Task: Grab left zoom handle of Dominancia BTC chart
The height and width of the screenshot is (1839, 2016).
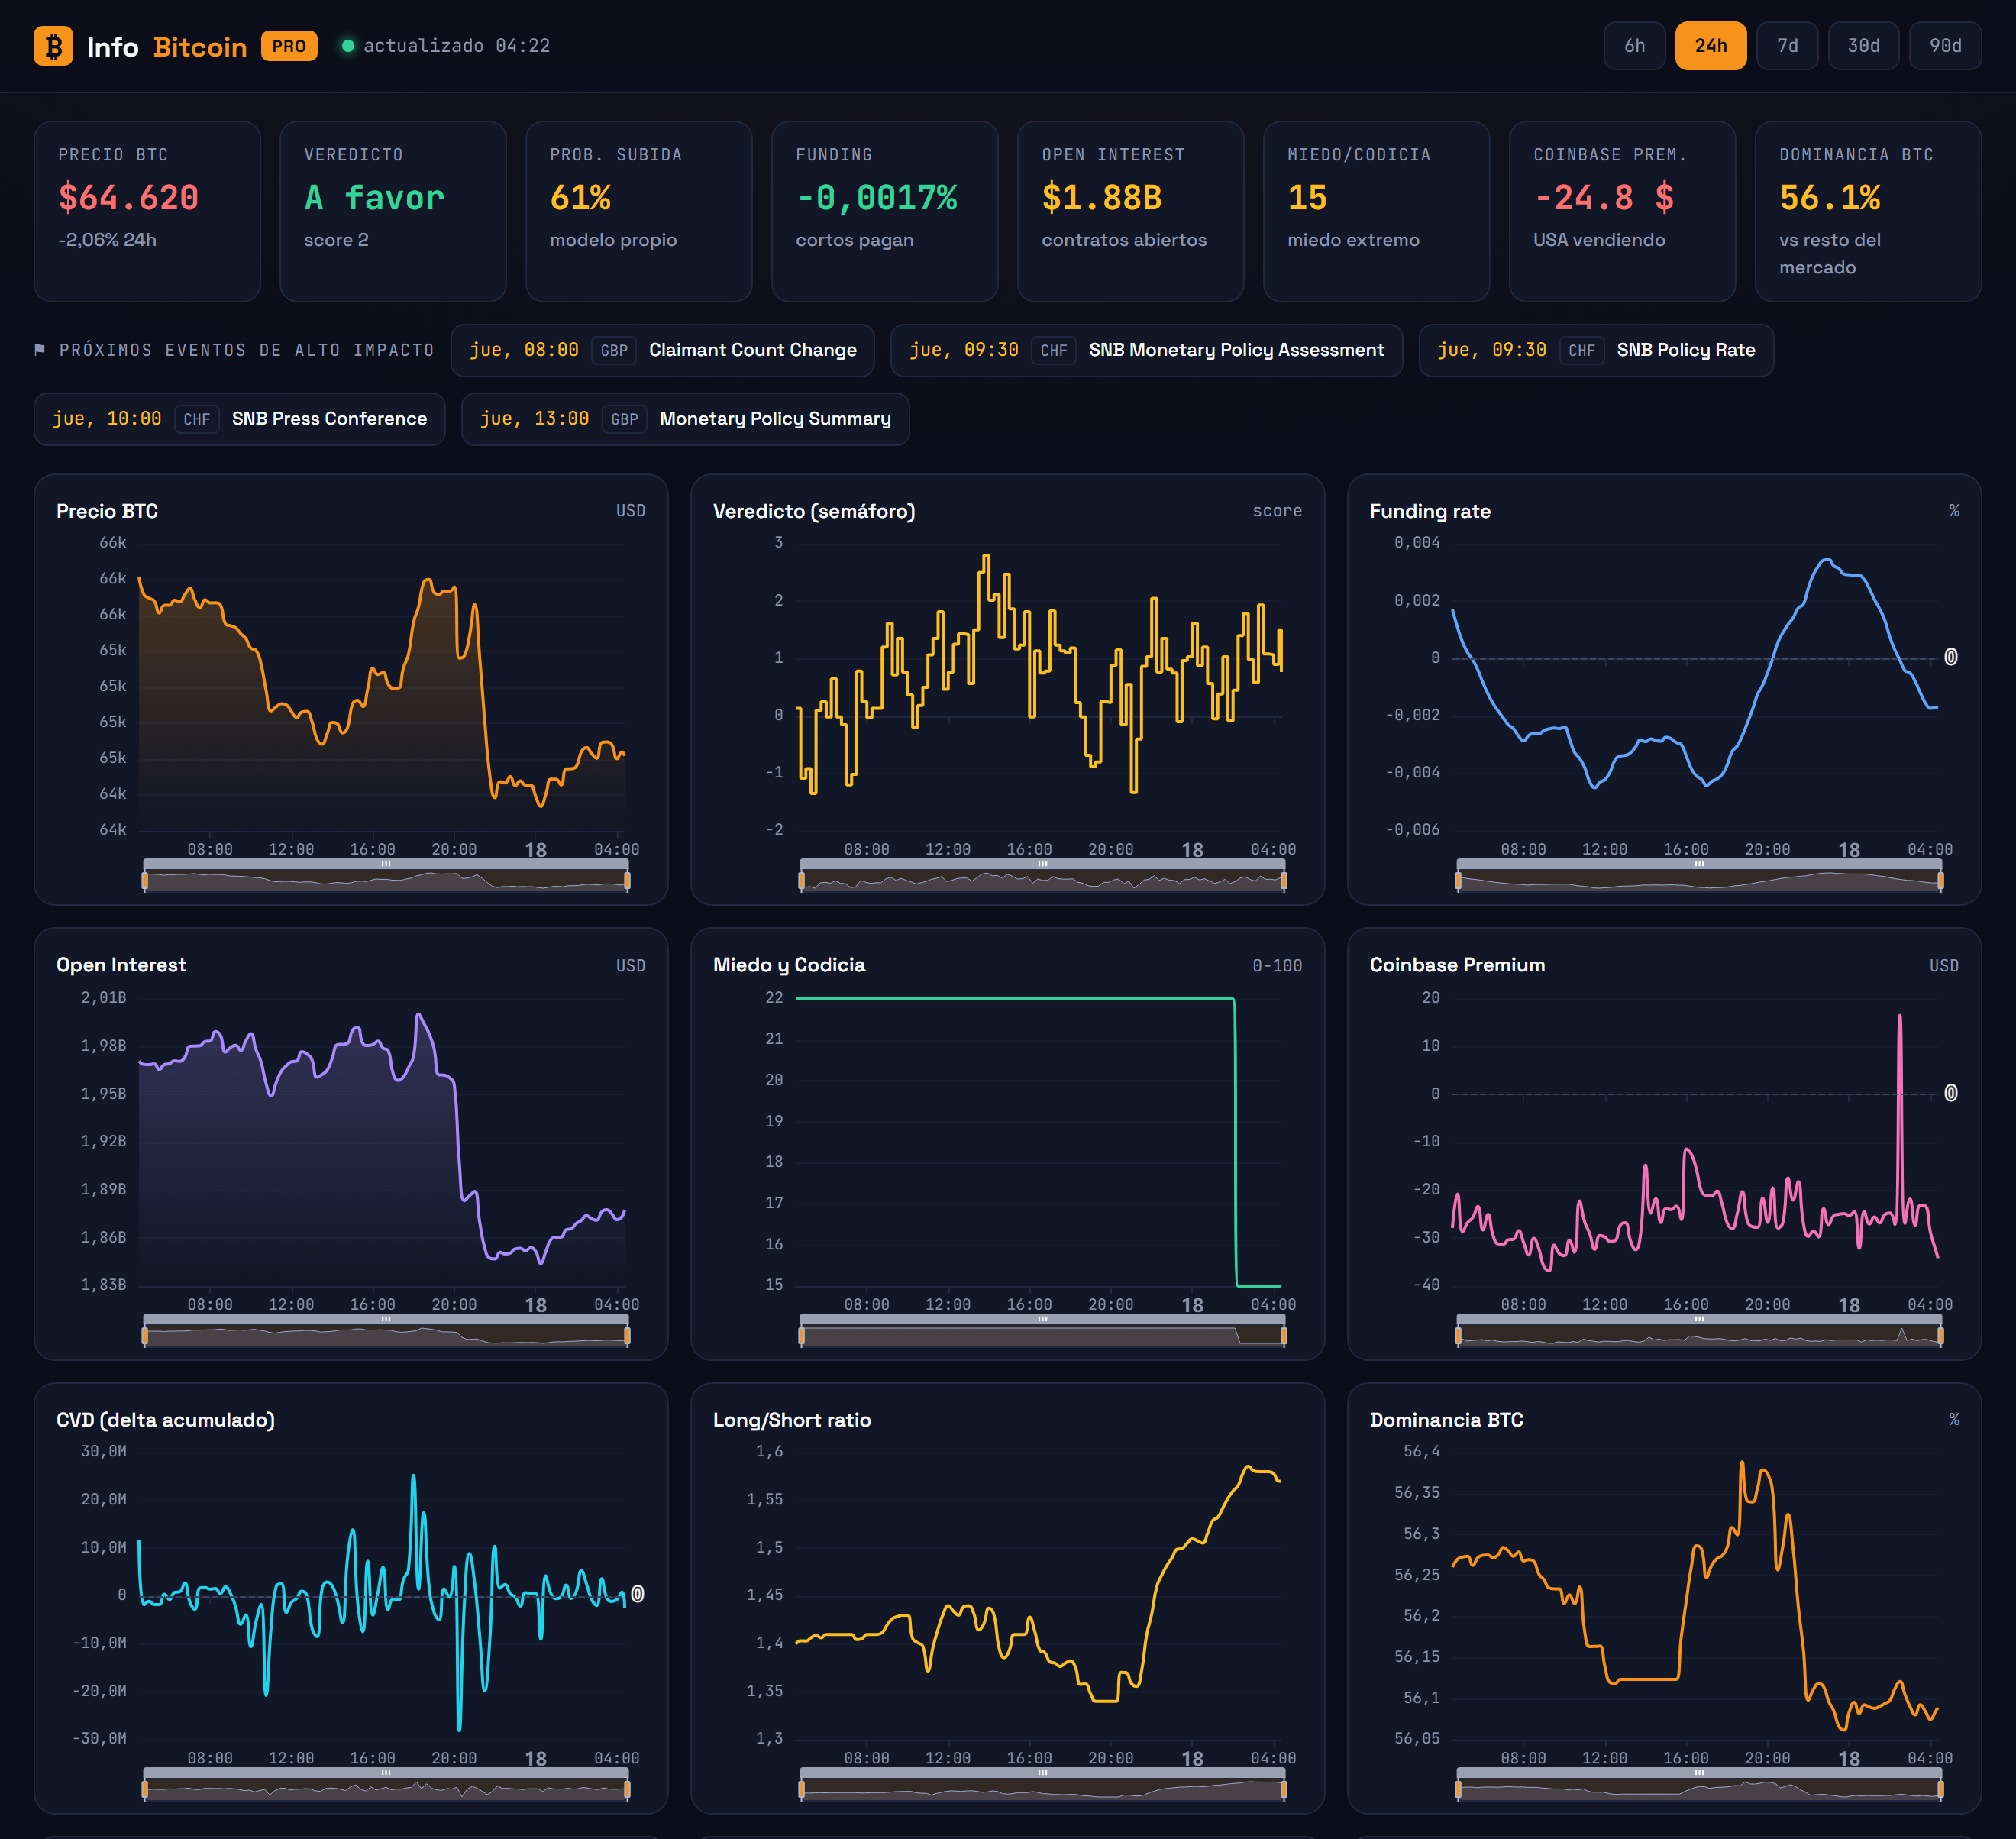Action: tap(1458, 1790)
